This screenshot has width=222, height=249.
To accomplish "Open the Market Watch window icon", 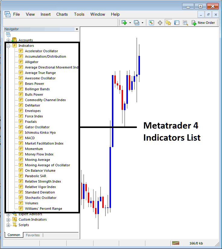I will tap(151, 23).
